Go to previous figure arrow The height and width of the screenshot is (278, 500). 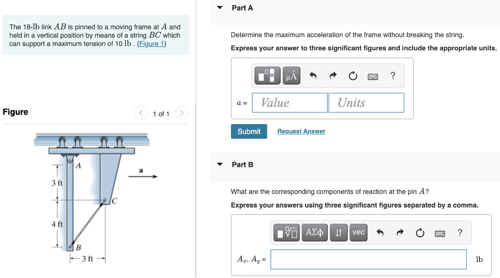[x=141, y=113]
